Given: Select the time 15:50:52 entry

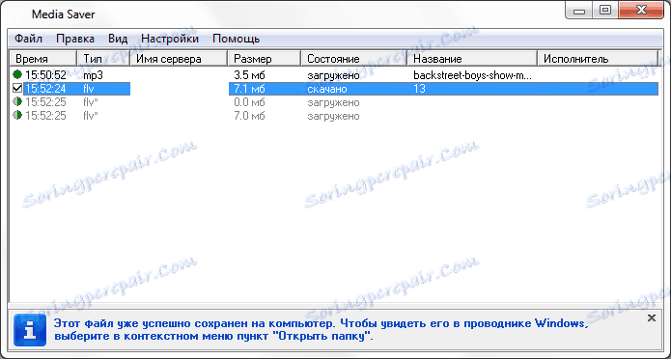Looking at the screenshot, I should (x=45, y=75).
